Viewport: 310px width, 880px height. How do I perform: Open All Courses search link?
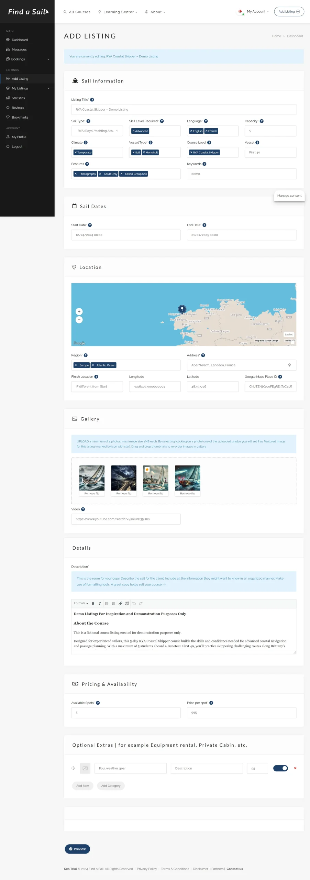(77, 12)
